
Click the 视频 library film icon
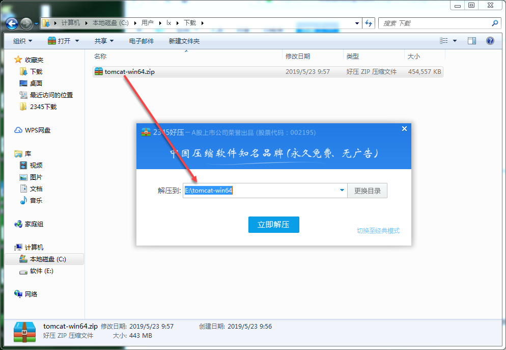click(23, 165)
